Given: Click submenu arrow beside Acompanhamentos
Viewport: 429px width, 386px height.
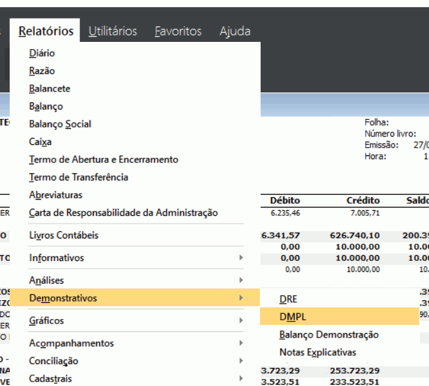Looking at the screenshot, I should (x=241, y=343).
